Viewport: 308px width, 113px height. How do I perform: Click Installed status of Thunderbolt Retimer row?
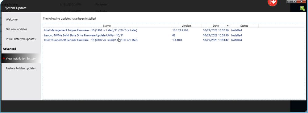click(236, 40)
